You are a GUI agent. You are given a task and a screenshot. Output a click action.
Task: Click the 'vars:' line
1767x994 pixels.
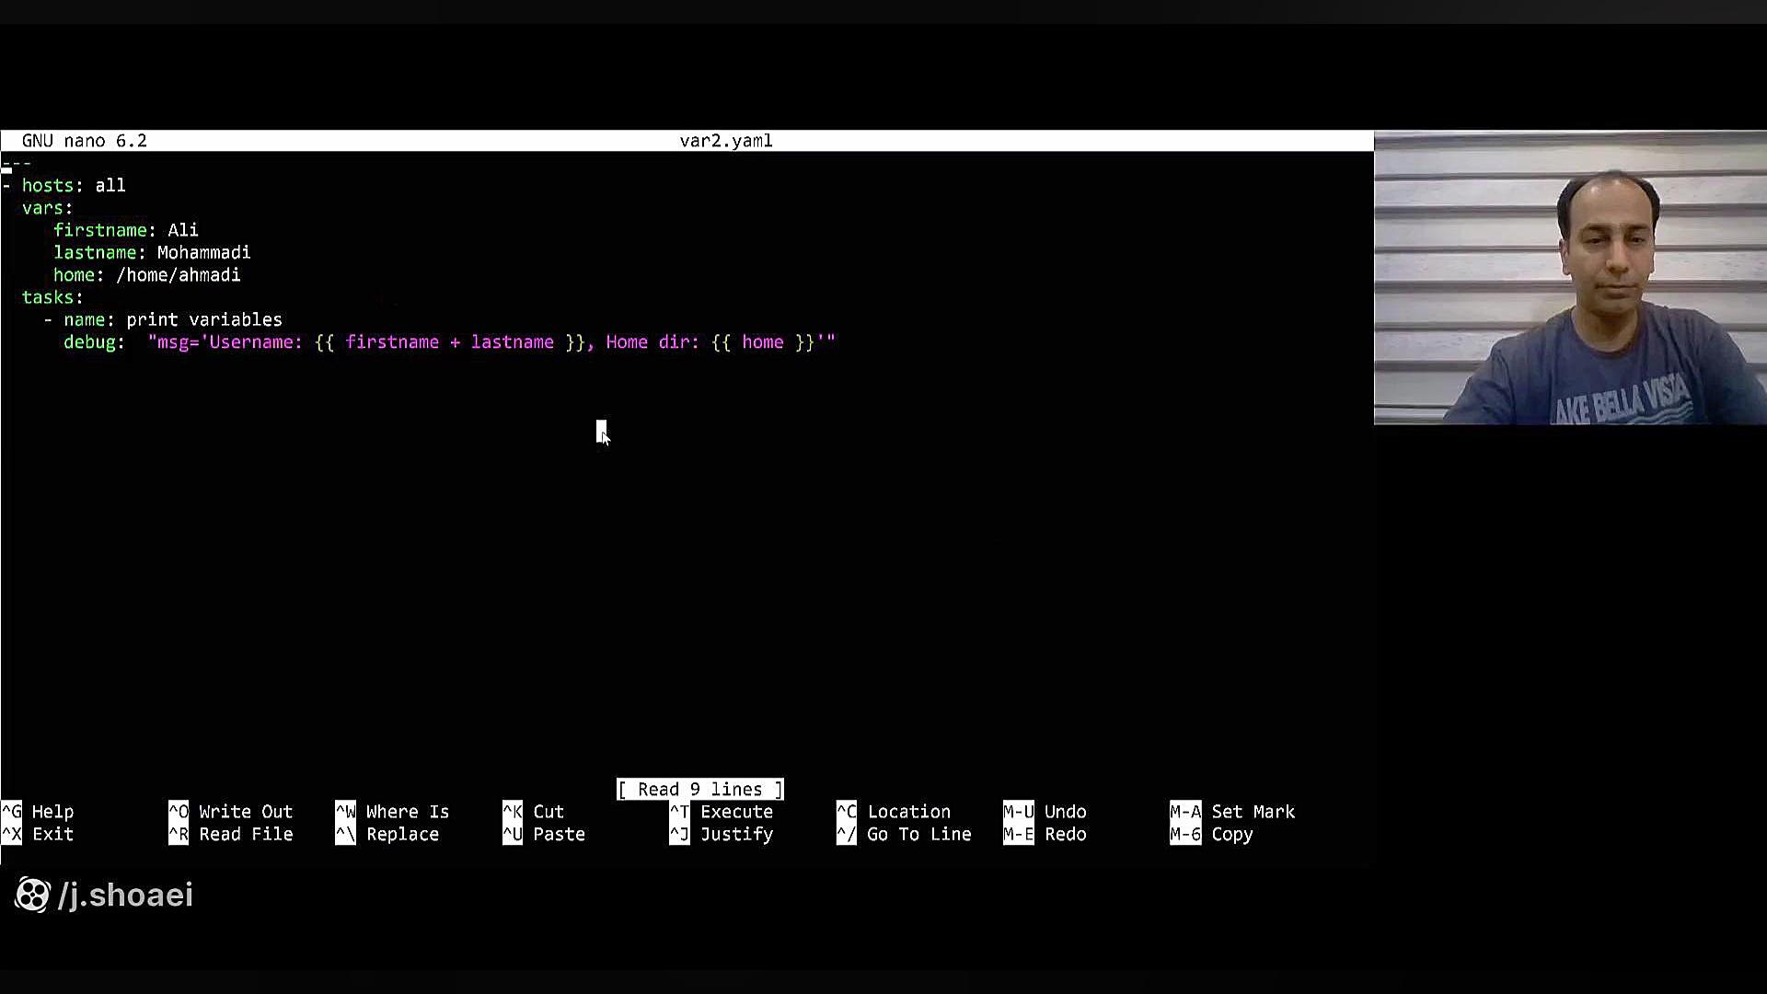tap(47, 208)
